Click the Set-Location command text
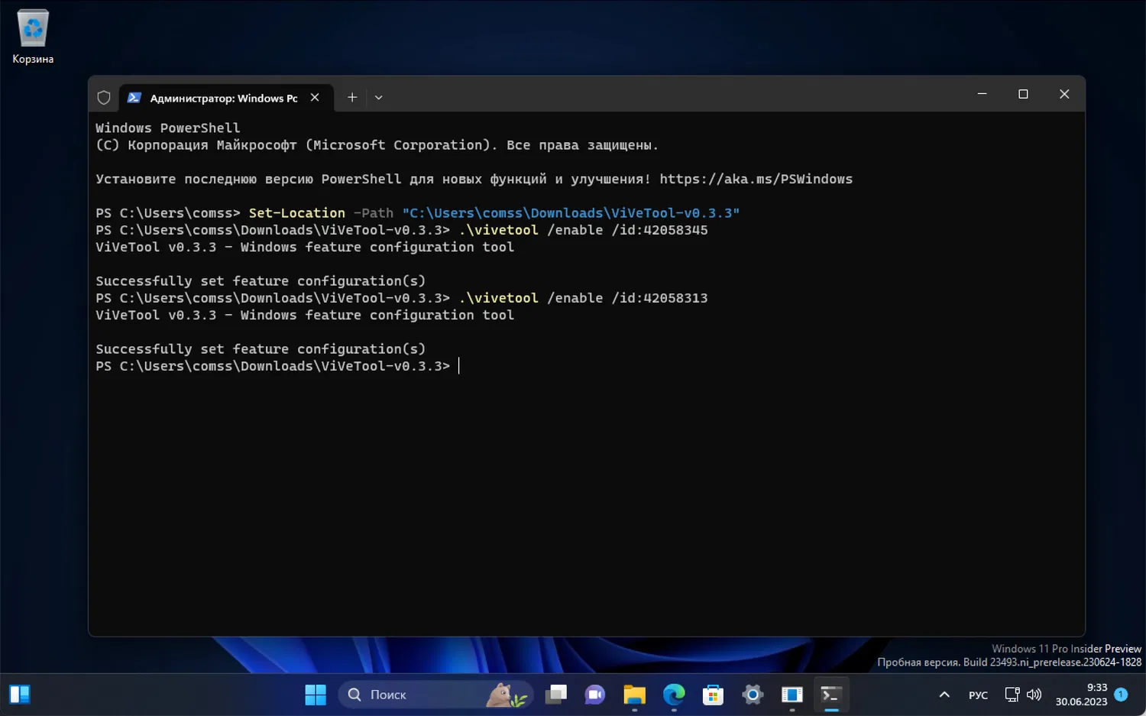Screen dimensions: 1146x716 click(x=296, y=213)
